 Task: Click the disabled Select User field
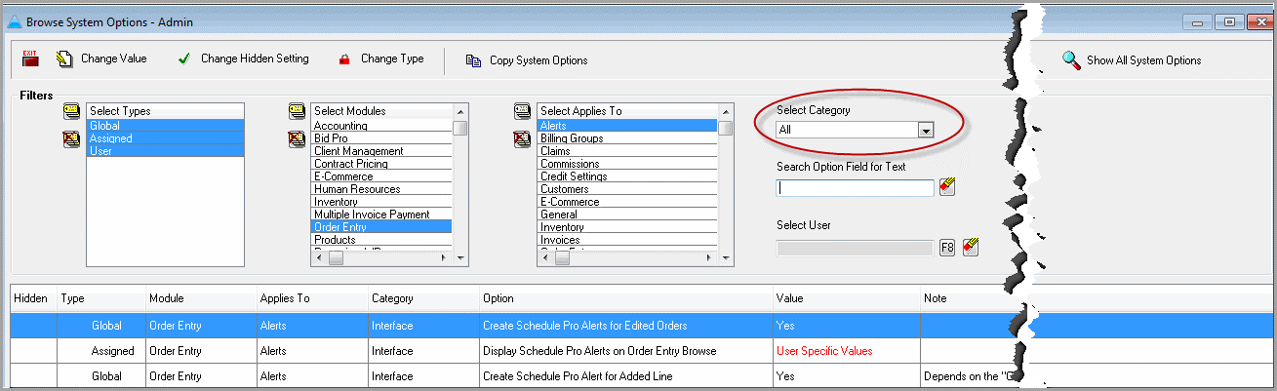(855, 248)
